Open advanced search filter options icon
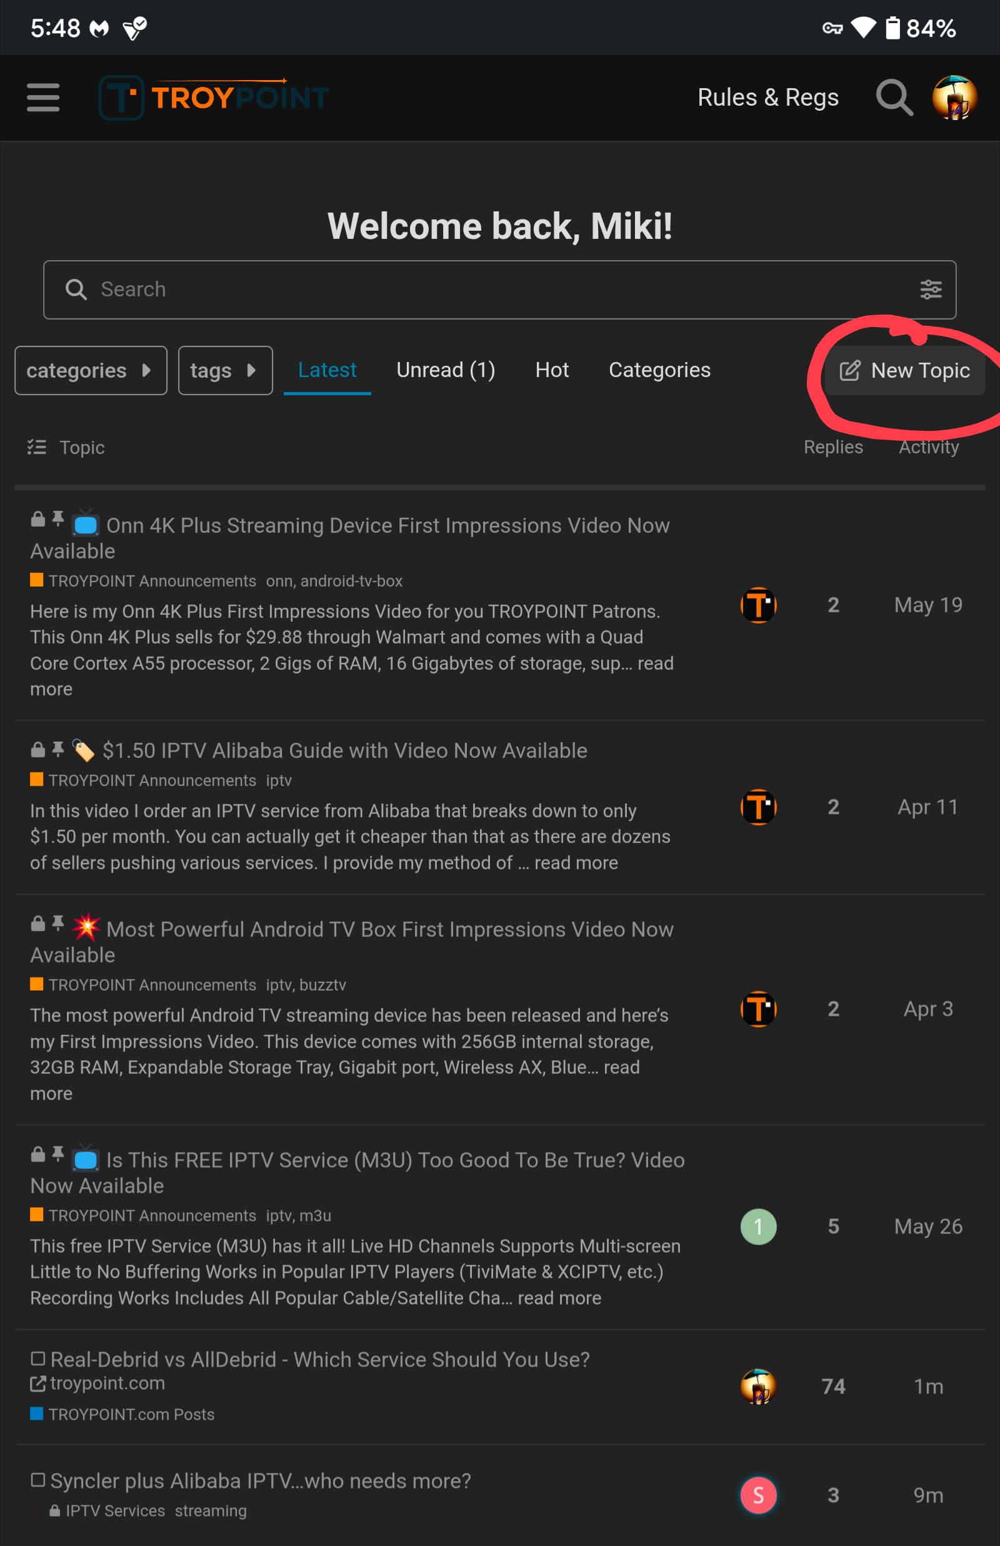 [x=931, y=289]
